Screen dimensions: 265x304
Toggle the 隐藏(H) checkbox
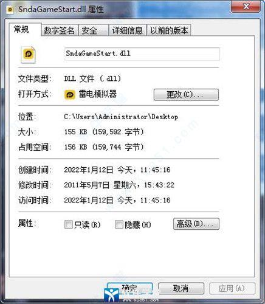click(x=119, y=224)
